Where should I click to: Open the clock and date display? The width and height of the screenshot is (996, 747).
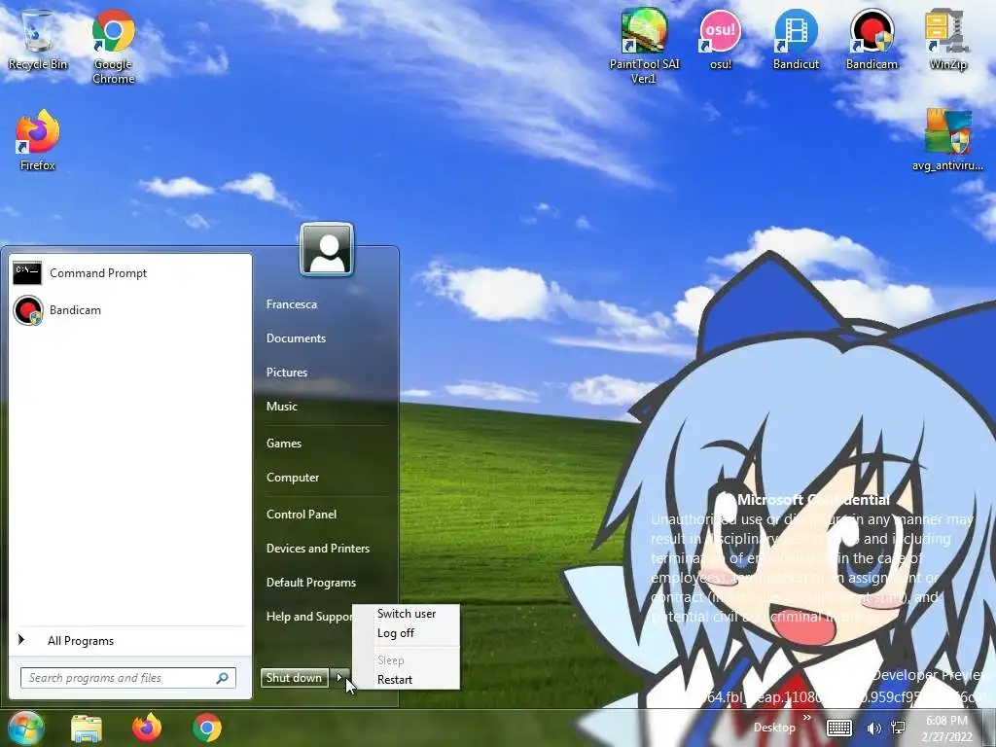coord(947,729)
